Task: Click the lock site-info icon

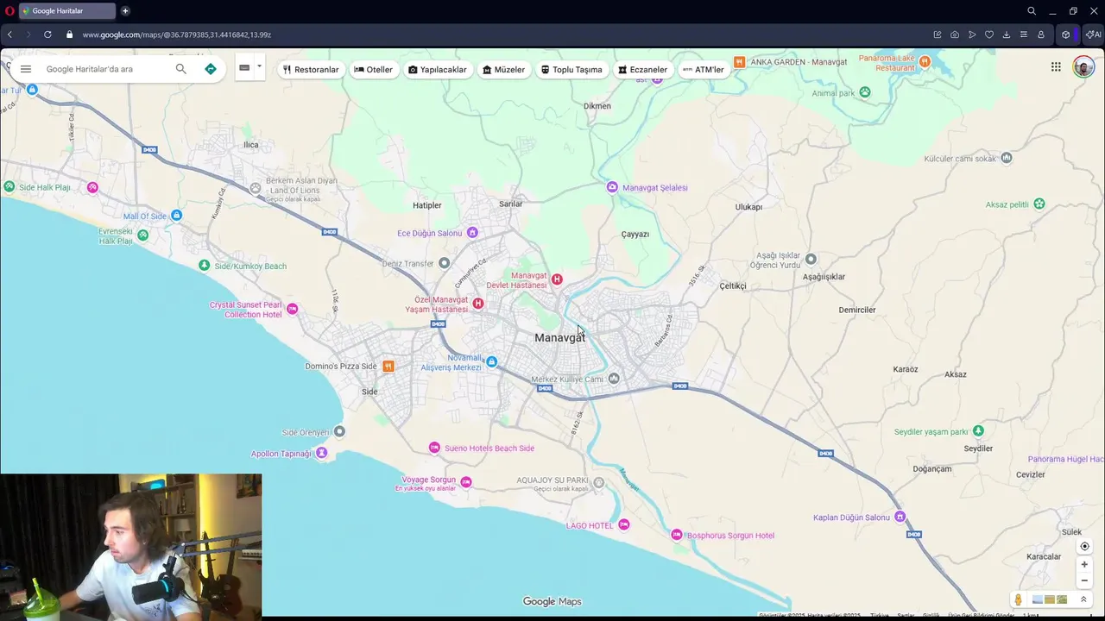Action: coord(70,34)
